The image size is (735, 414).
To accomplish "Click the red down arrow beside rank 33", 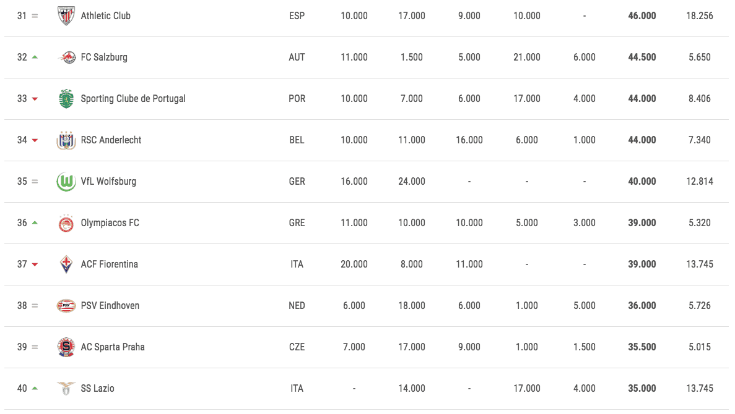I will (x=35, y=99).
